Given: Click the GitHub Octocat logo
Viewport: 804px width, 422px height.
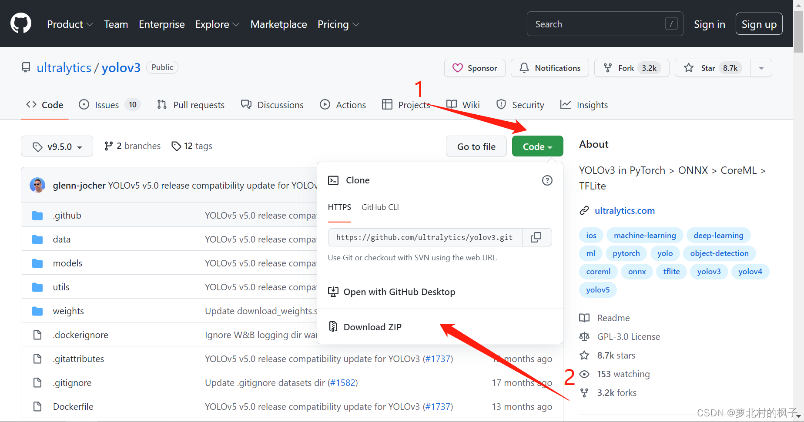Looking at the screenshot, I should click(x=21, y=23).
